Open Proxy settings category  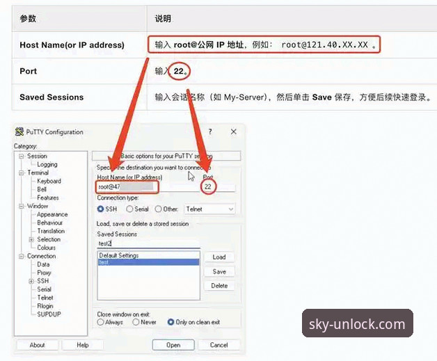[x=44, y=273]
